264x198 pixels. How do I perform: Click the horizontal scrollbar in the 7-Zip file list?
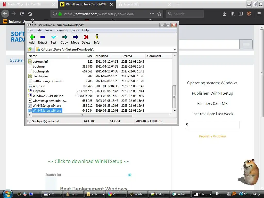[x=82, y=115]
